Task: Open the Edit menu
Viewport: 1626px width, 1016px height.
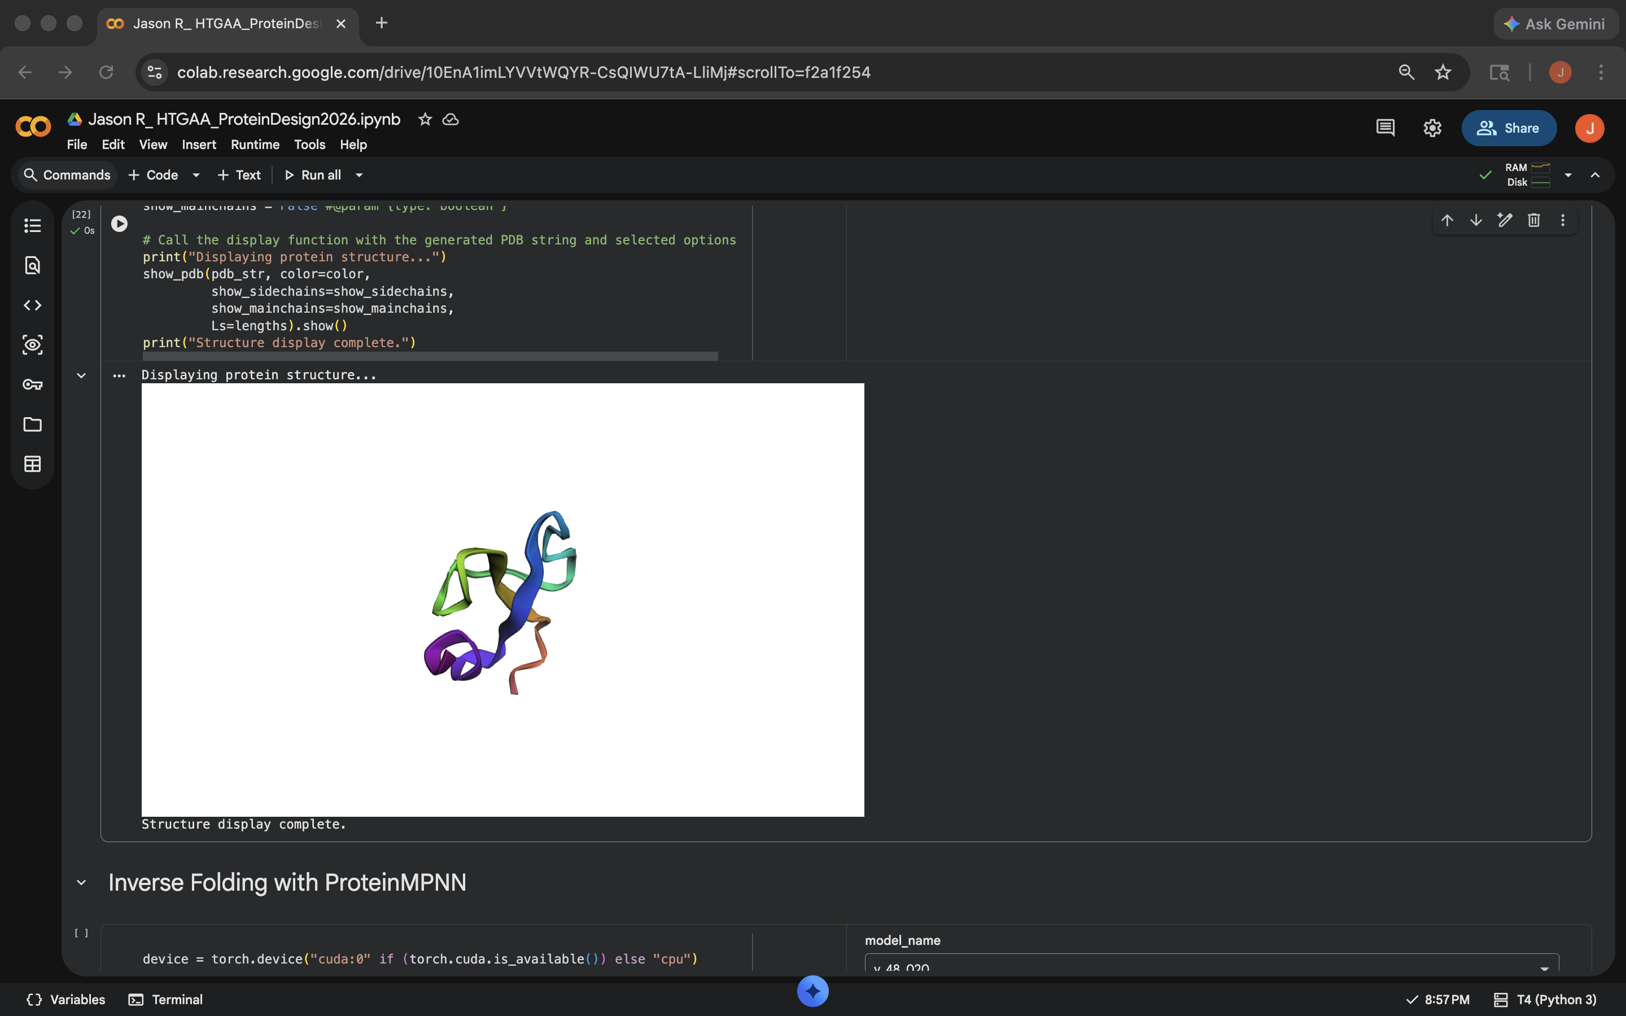Action: click(113, 144)
